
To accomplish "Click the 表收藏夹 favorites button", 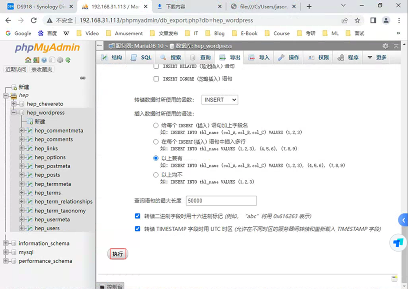I will tap(42, 69).
